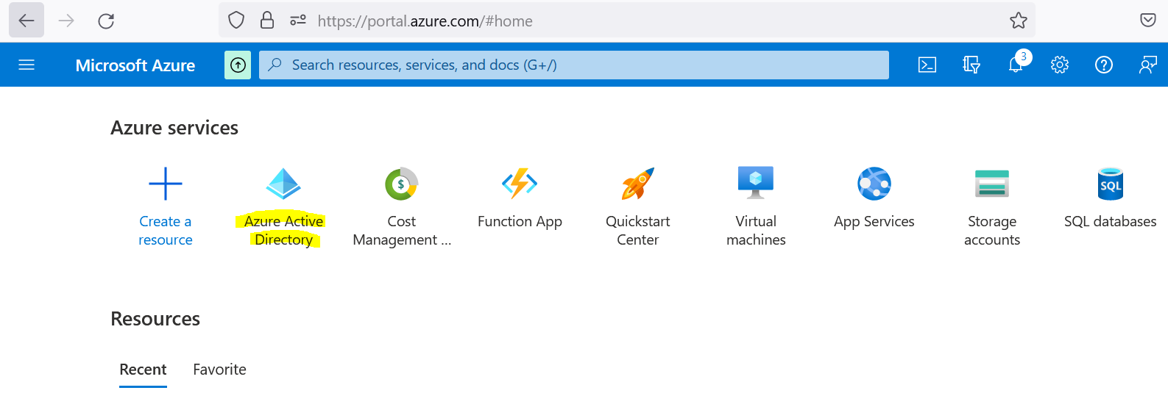Open notifications bell showing 3
The height and width of the screenshot is (407, 1168).
point(1016,65)
